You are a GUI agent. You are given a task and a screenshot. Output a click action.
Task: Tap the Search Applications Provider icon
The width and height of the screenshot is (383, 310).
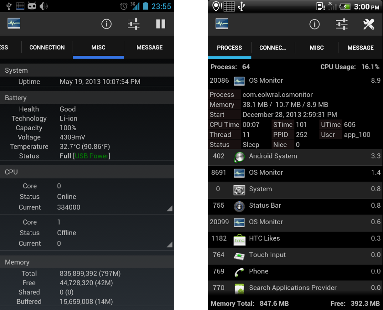pyautogui.click(x=239, y=289)
